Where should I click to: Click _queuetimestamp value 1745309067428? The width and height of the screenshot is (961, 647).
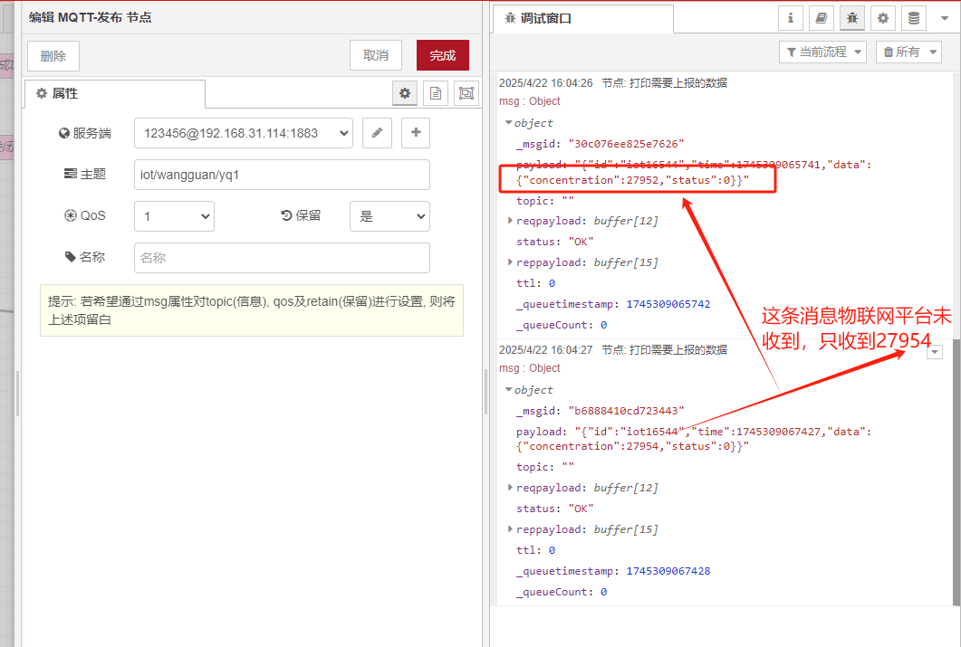click(x=668, y=571)
